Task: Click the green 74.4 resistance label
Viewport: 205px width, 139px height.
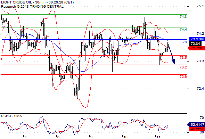Action: [x=183, y=30]
